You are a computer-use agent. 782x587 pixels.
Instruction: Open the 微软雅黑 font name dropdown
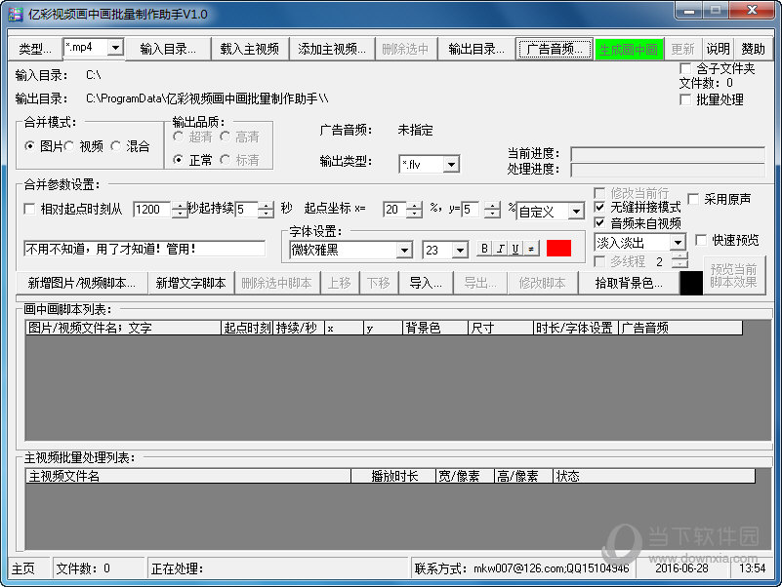tap(404, 251)
